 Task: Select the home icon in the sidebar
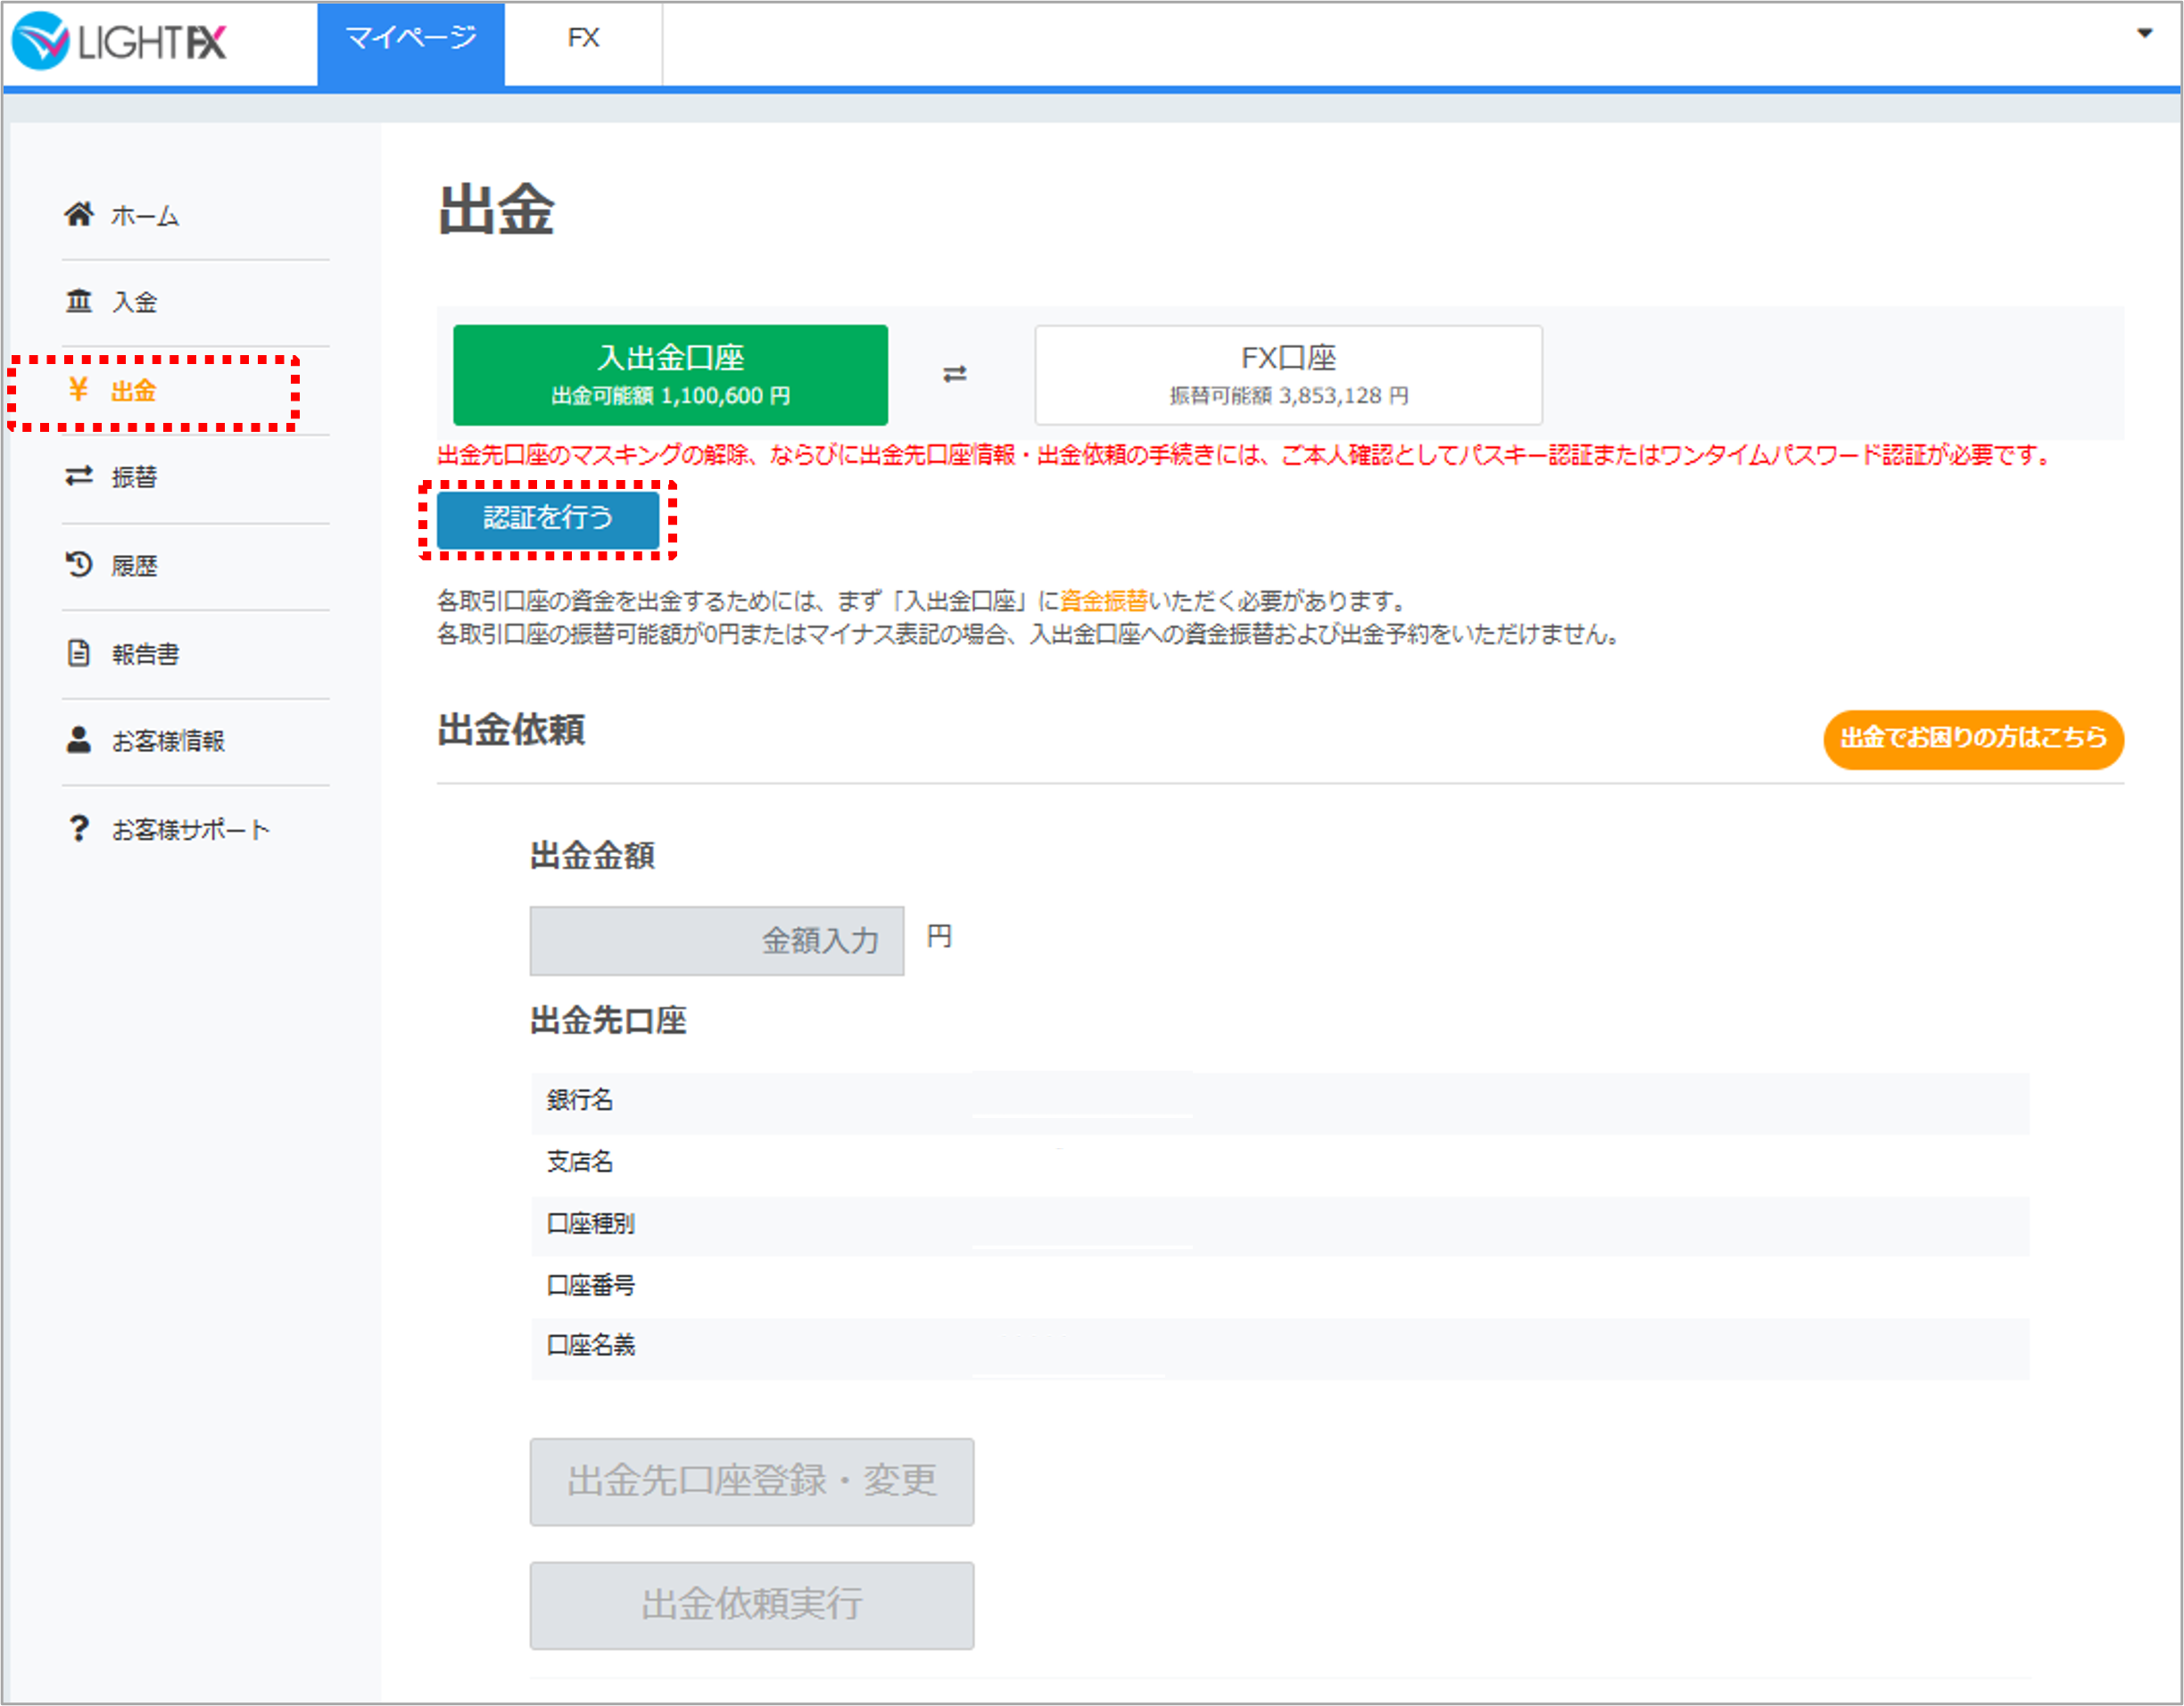[81, 214]
